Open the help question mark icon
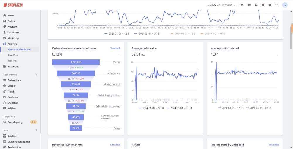The height and width of the screenshot is (149, 293). (x=256, y=5)
